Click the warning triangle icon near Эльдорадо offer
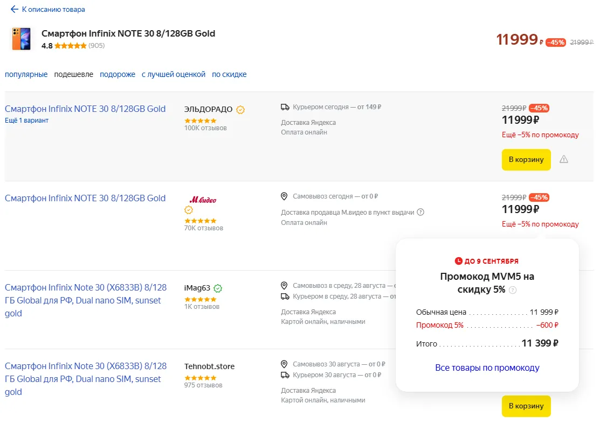Viewport: 600px width, 424px height. tap(564, 159)
